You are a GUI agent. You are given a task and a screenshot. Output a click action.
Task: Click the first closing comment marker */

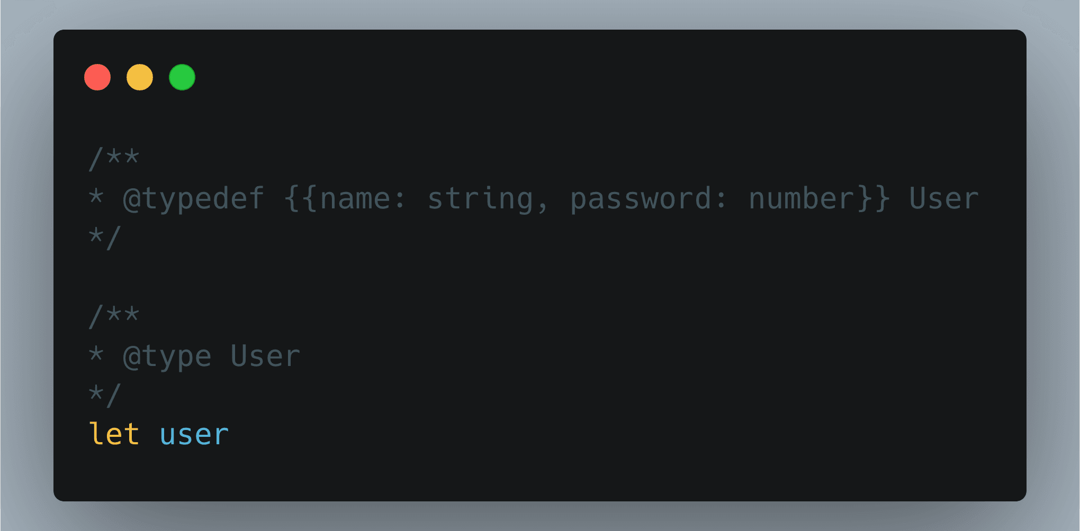(x=105, y=237)
